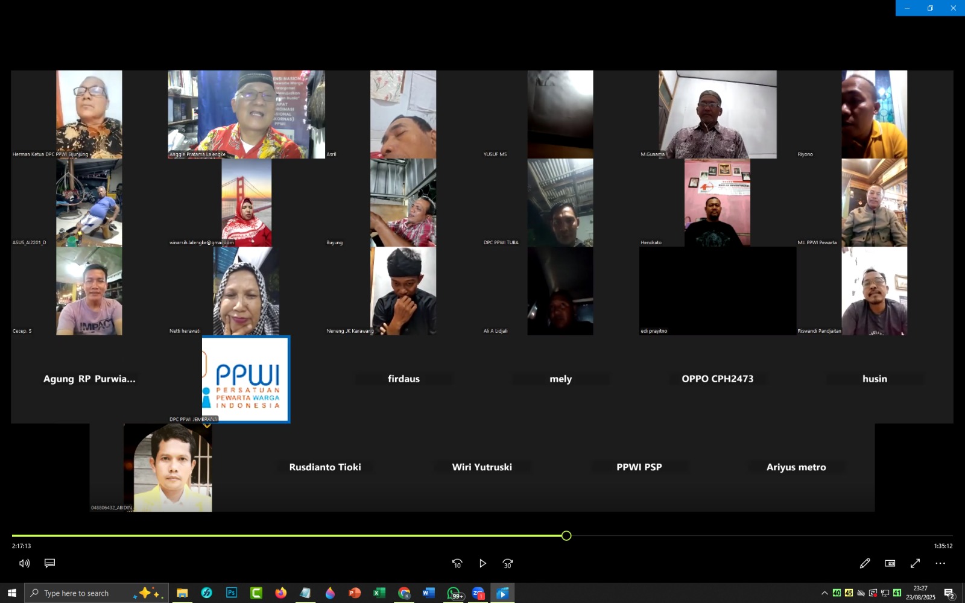The image size is (965, 603).
Task: Toggle full screen playback
Action: pyautogui.click(x=915, y=563)
